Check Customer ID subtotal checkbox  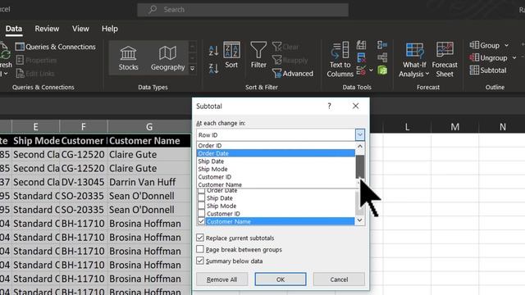(x=201, y=213)
